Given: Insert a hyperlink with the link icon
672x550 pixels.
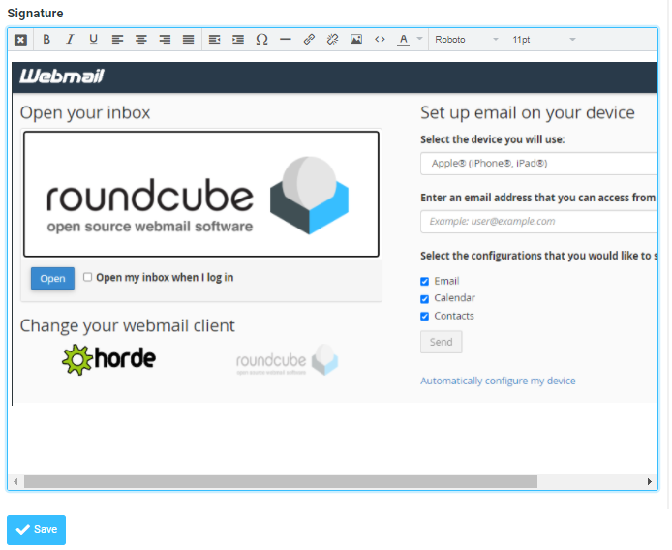Looking at the screenshot, I should tap(309, 40).
